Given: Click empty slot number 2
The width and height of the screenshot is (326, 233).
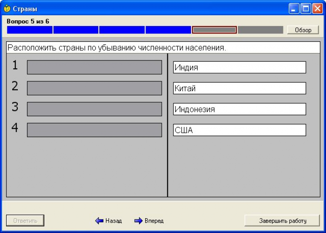Looking at the screenshot, I should [x=94, y=88].
